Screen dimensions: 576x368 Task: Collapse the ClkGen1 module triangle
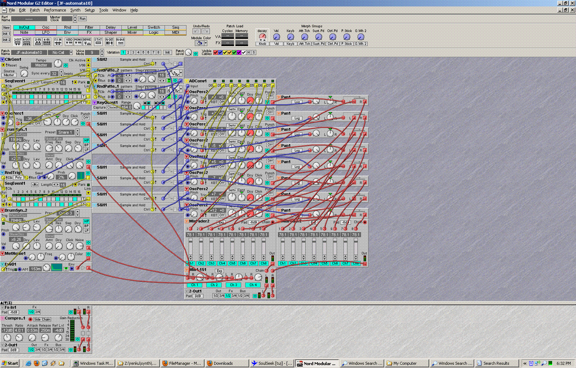[3, 60]
